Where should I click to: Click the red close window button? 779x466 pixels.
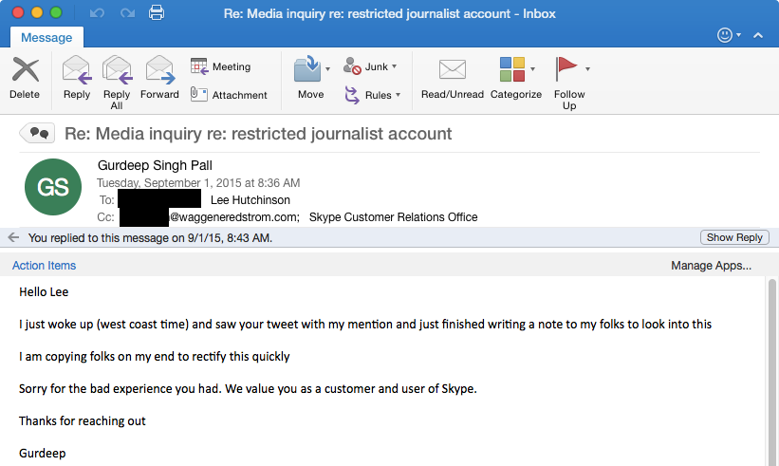tap(18, 12)
